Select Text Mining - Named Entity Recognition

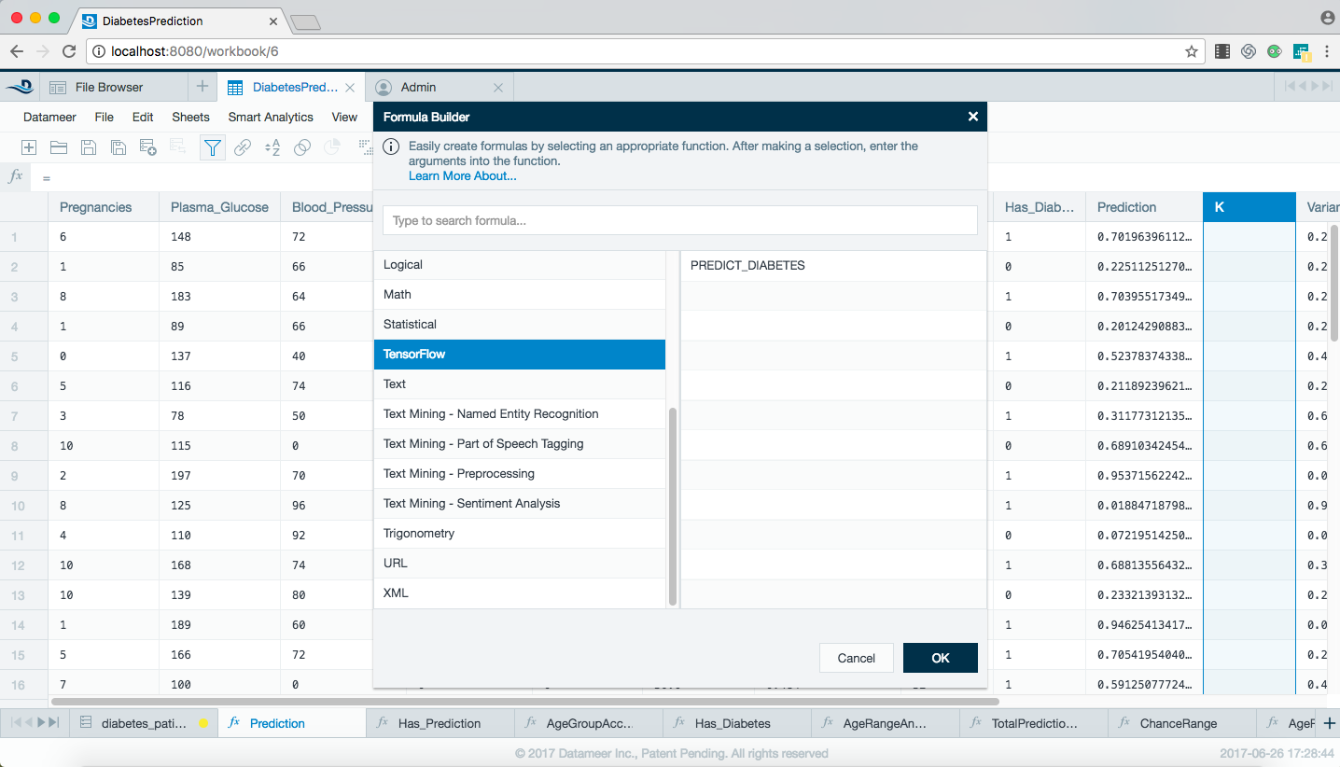click(520, 414)
